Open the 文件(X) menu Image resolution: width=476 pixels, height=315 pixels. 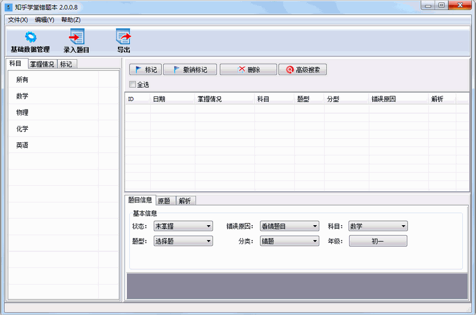(18, 20)
